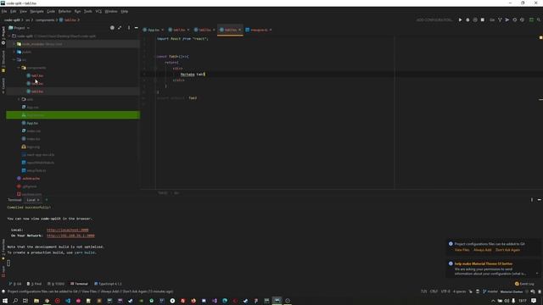Hide the Project panel with the minus icon
Image resolution: width=543 pixels, height=305 pixels.
[136, 28]
